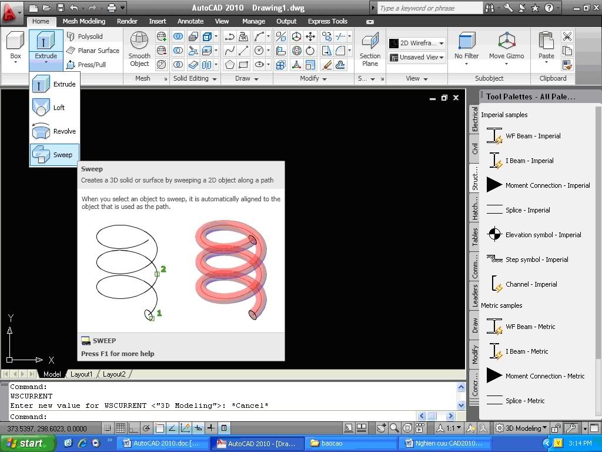
Task: Select Extrude in the open dropdown list
Action: 55,84
